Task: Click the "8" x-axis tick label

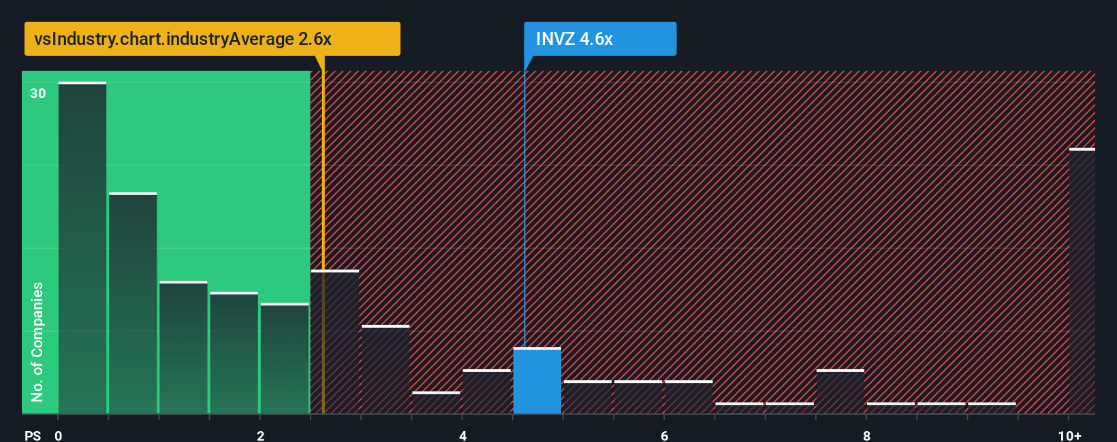Action: [866, 435]
